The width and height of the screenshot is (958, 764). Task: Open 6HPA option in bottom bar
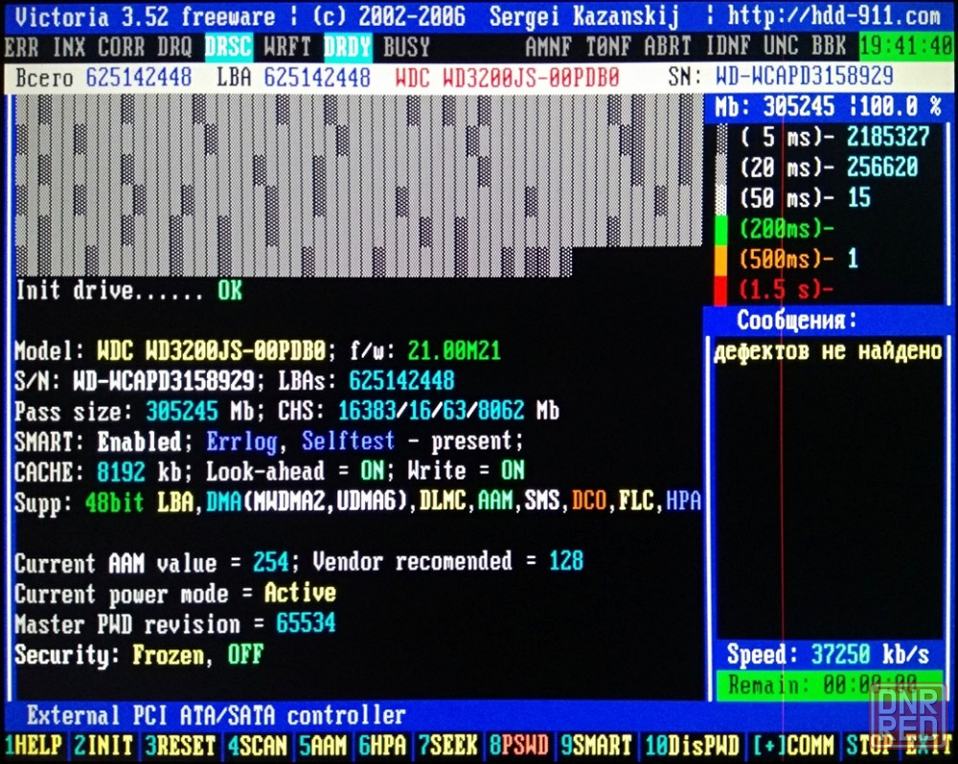pos(382,745)
